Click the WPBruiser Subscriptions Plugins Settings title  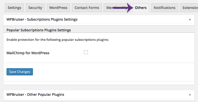42,19
